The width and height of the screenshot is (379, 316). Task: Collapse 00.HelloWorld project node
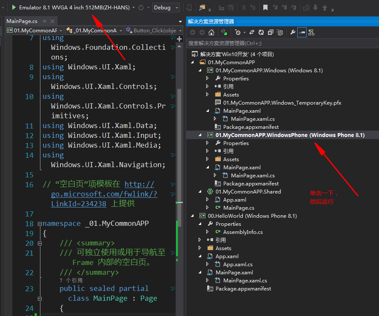(x=192, y=216)
